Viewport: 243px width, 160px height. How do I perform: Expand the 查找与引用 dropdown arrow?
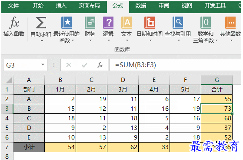pyautogui.click(x=179, y=41)
